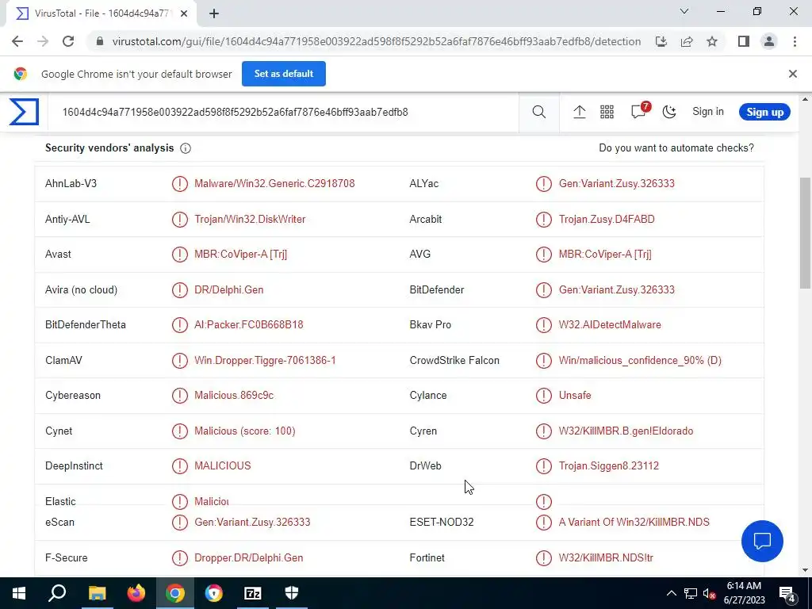
Task: Open the notifications icon with badge 7
Action: (639, 111)
